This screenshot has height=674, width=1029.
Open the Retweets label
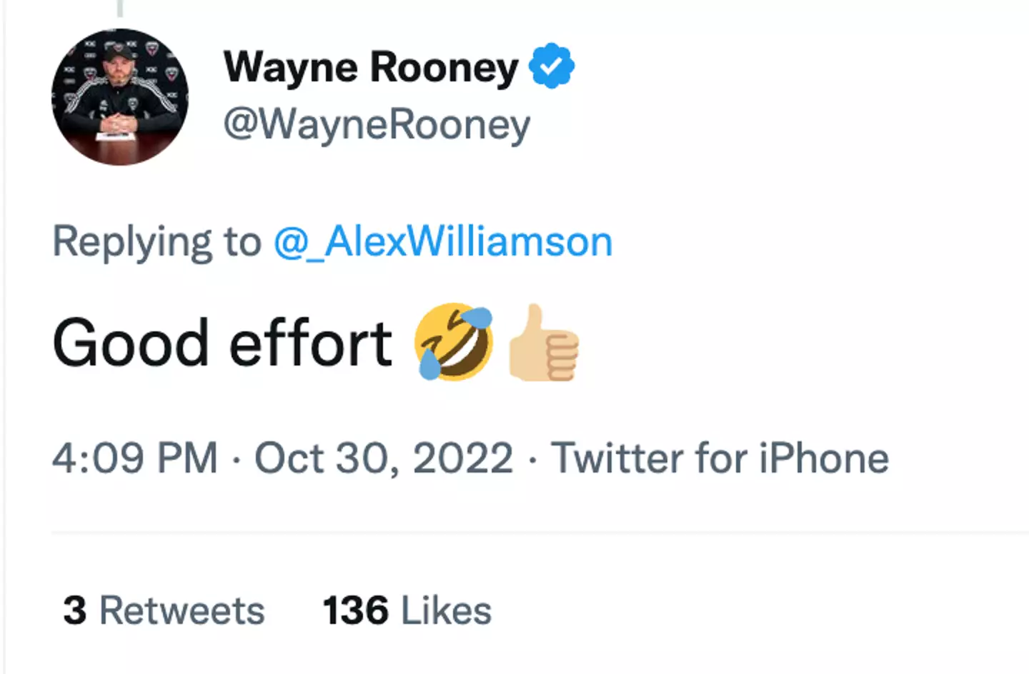click(182, 611)
